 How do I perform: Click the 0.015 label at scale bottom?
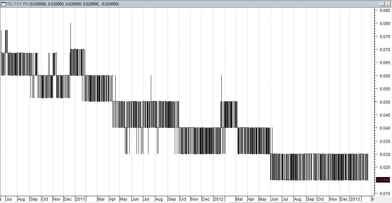[x=385, y=193]
